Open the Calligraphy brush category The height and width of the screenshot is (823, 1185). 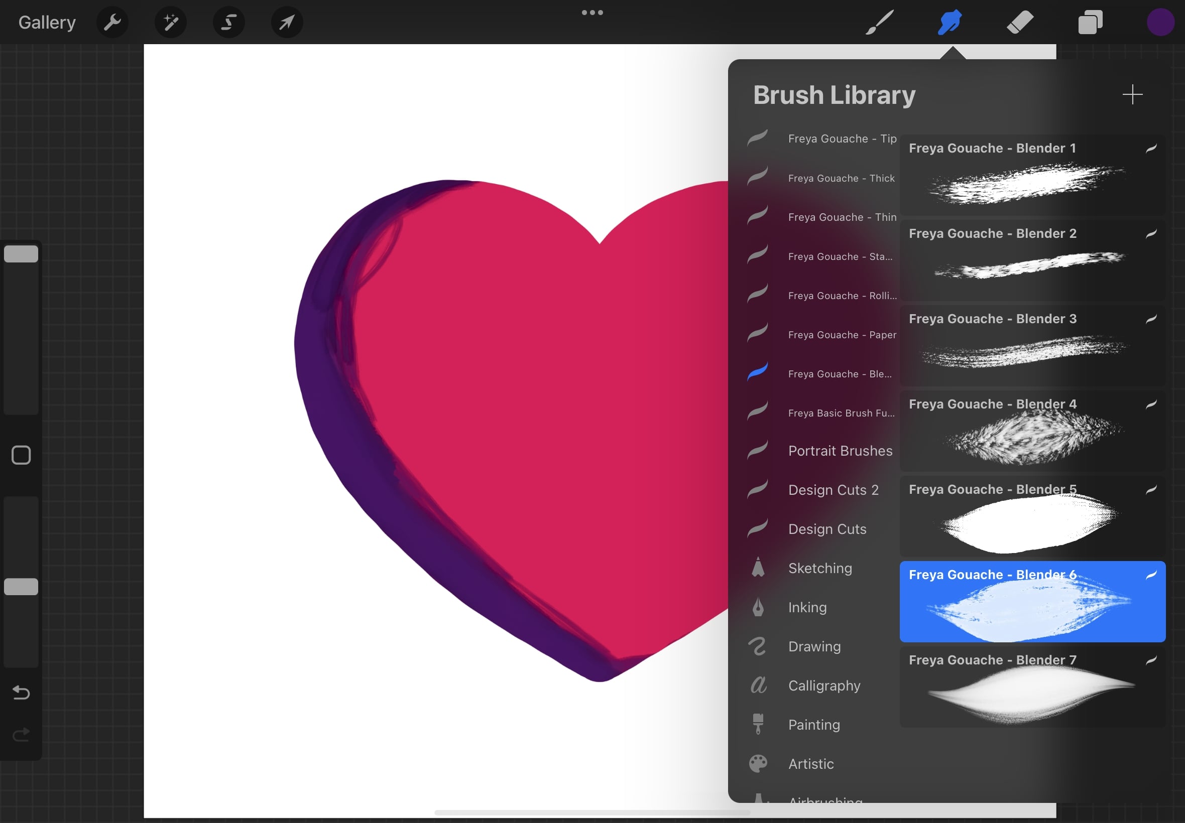[x=824, y=685]
